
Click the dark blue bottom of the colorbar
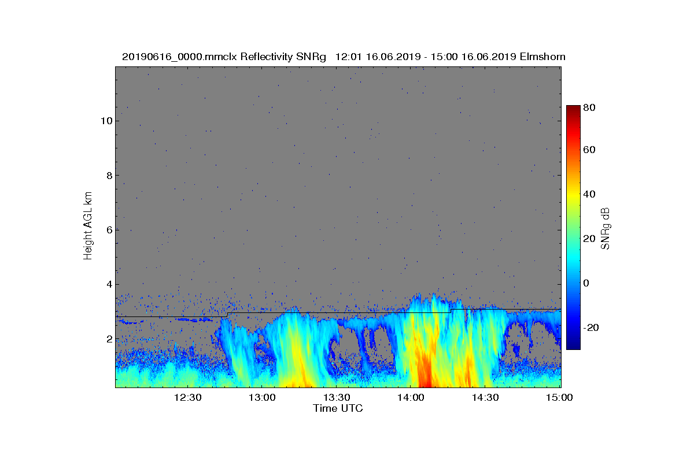point(573,345)
